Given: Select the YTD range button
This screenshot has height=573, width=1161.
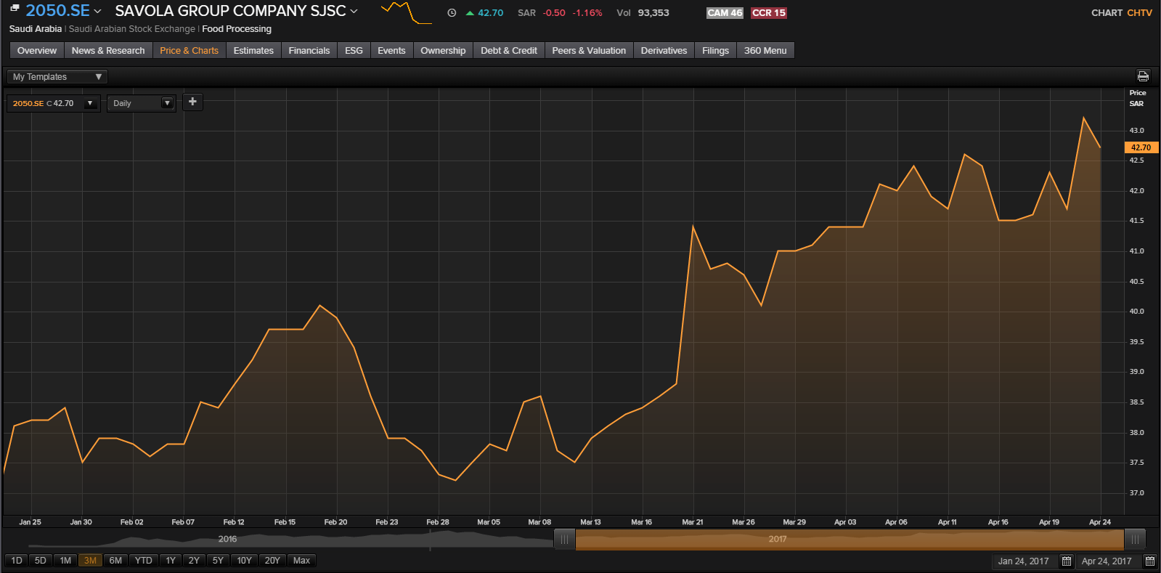Looking at the screenshot, I should (144, 561).
